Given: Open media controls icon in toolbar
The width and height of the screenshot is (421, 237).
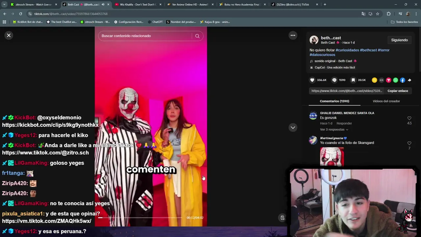Looking at the screenshot, I should point(400,14).
